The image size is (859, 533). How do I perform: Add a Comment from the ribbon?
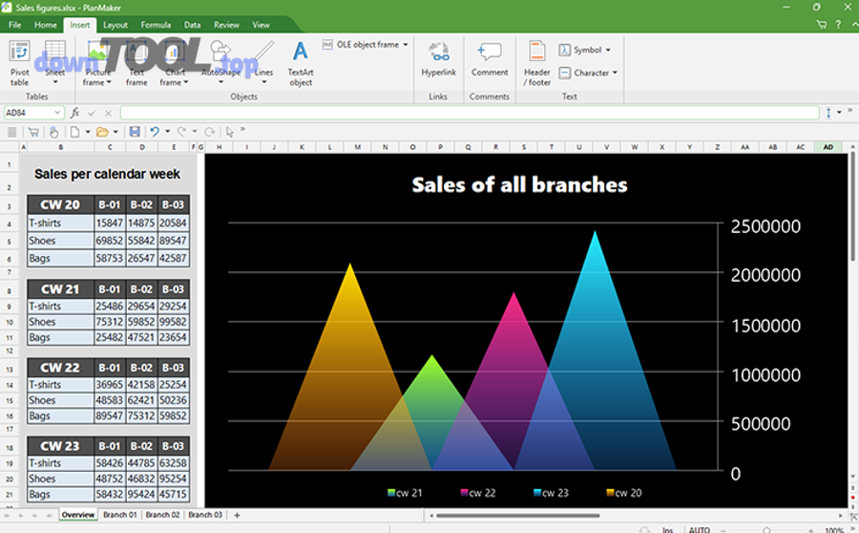[x=489, y=59]
